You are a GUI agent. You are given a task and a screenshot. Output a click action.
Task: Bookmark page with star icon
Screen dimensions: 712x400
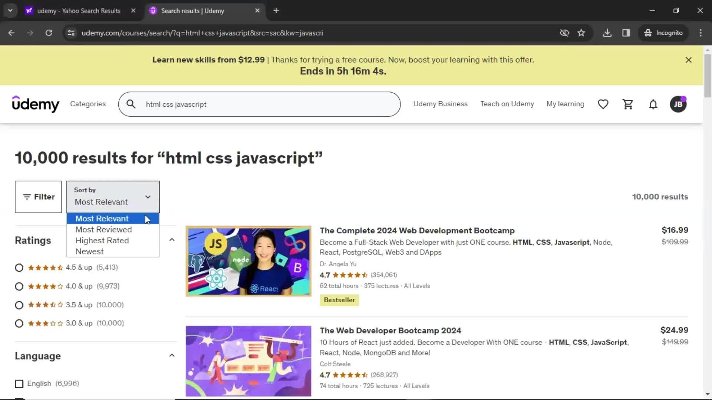coord(581,33)
